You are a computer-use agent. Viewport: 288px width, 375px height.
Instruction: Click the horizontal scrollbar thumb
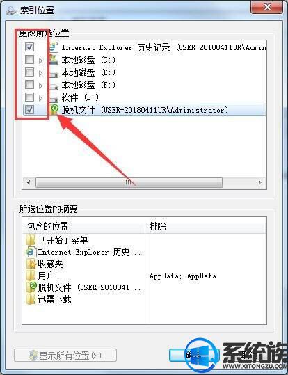point(129,183)
